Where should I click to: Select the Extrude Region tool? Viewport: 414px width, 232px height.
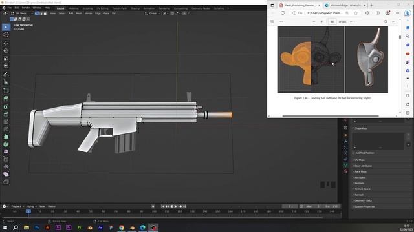6,99
